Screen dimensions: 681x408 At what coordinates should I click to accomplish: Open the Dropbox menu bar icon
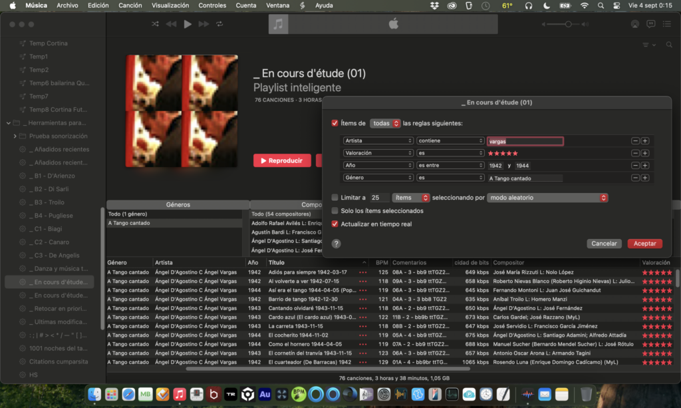[x=434, y=5]
